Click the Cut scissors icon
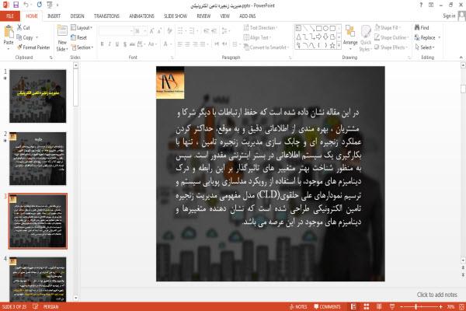466x311 pixels. coord(19,27)
